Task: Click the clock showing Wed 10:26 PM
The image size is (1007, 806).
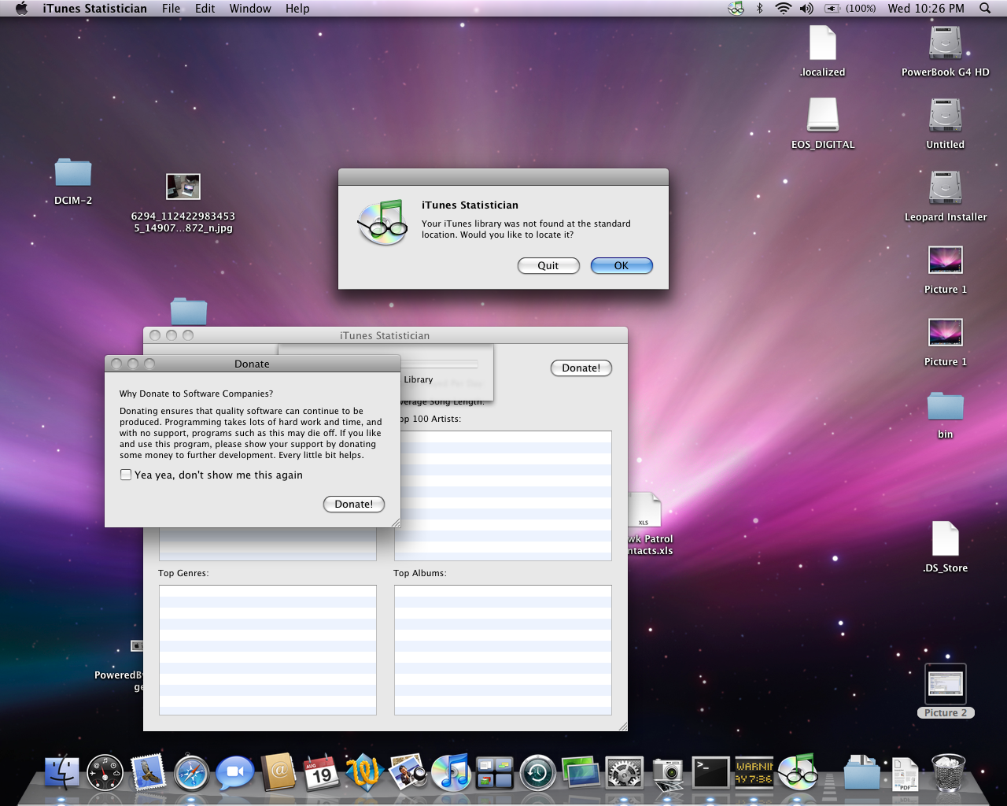Action: coord(926,9)
